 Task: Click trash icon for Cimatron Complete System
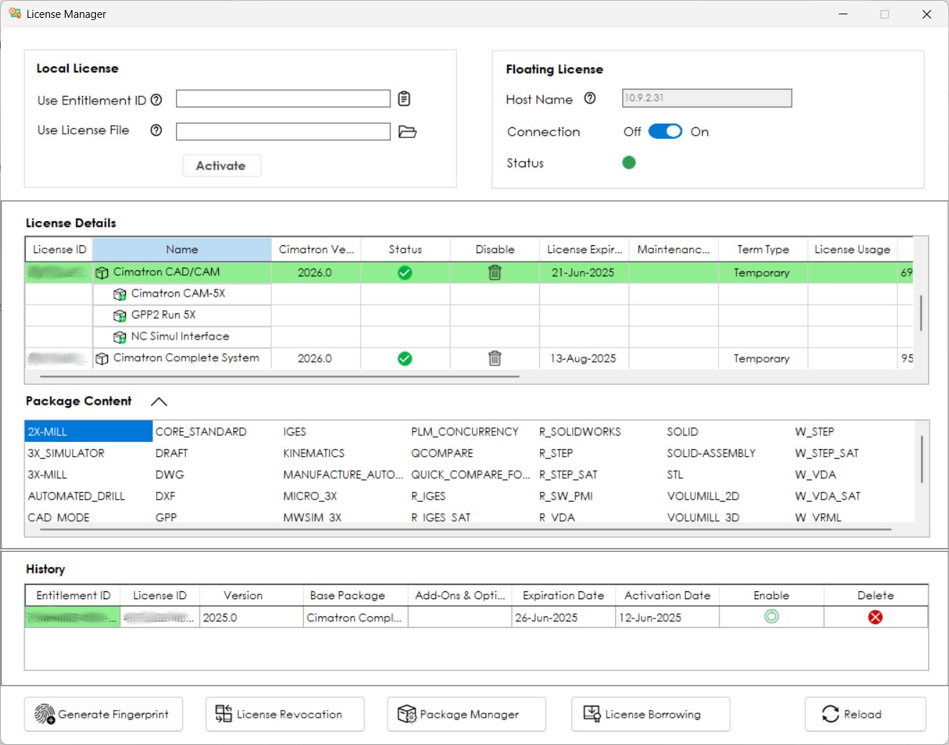(495, 358)
